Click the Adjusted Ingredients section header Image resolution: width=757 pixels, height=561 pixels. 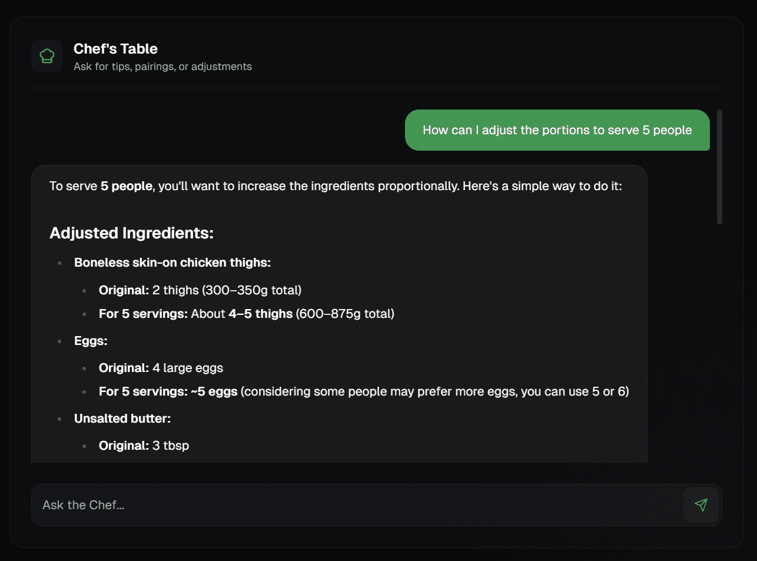(131, 233)
